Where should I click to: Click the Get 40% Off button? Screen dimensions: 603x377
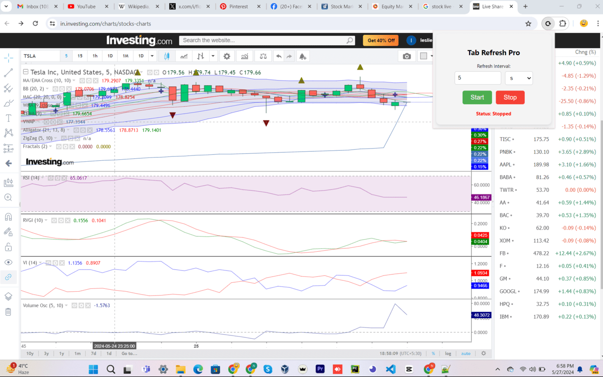click(x=381, y=41)
